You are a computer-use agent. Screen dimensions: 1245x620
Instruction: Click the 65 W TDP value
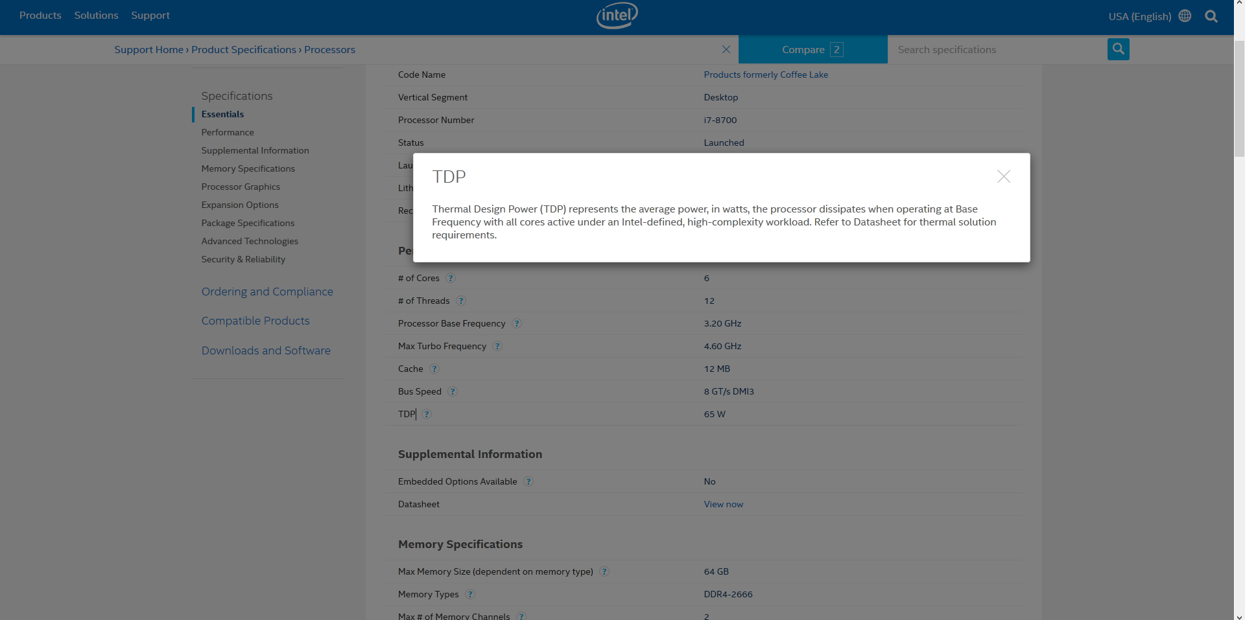pos(715,414)
